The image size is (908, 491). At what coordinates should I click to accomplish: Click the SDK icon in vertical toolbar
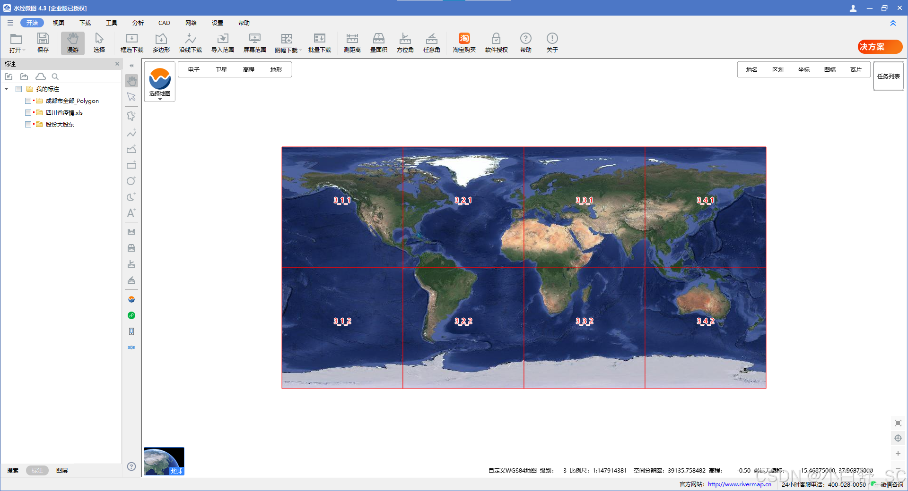coord(131,347)
